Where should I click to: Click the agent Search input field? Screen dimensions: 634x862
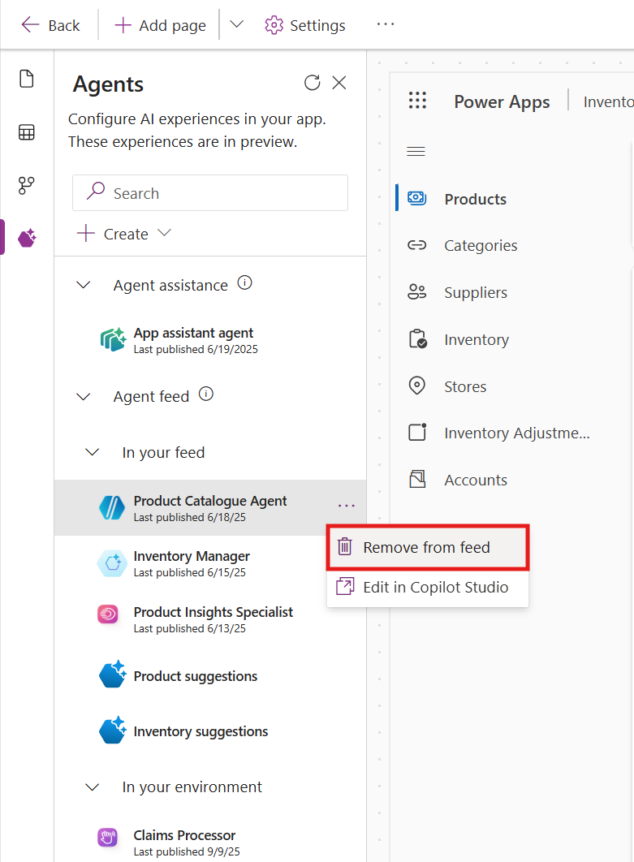click(209, 192)
